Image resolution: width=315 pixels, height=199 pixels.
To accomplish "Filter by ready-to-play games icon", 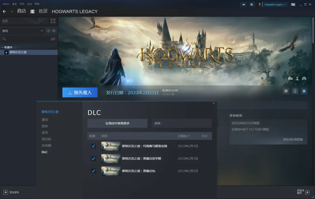I will (54, 31).
